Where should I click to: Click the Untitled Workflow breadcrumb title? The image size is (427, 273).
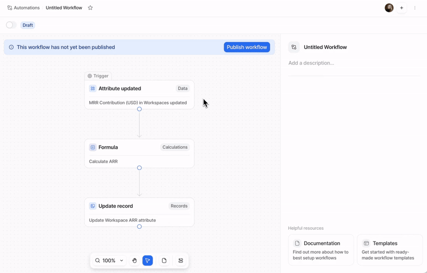(64, 8)
